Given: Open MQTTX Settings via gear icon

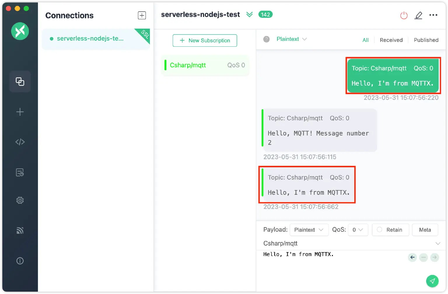Looking at the screenshot, I should tap(20, 200).
